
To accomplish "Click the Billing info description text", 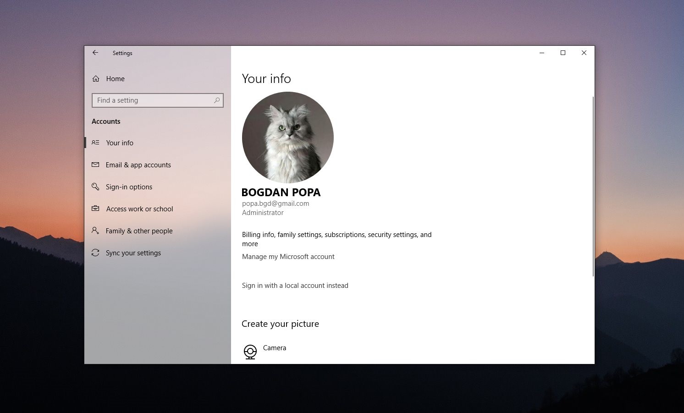I will click(337, 239).
